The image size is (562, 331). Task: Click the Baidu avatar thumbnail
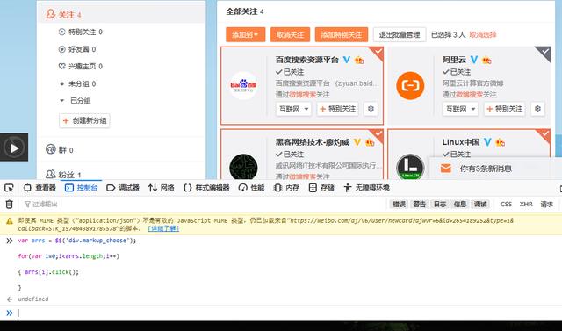click(244, 86)
